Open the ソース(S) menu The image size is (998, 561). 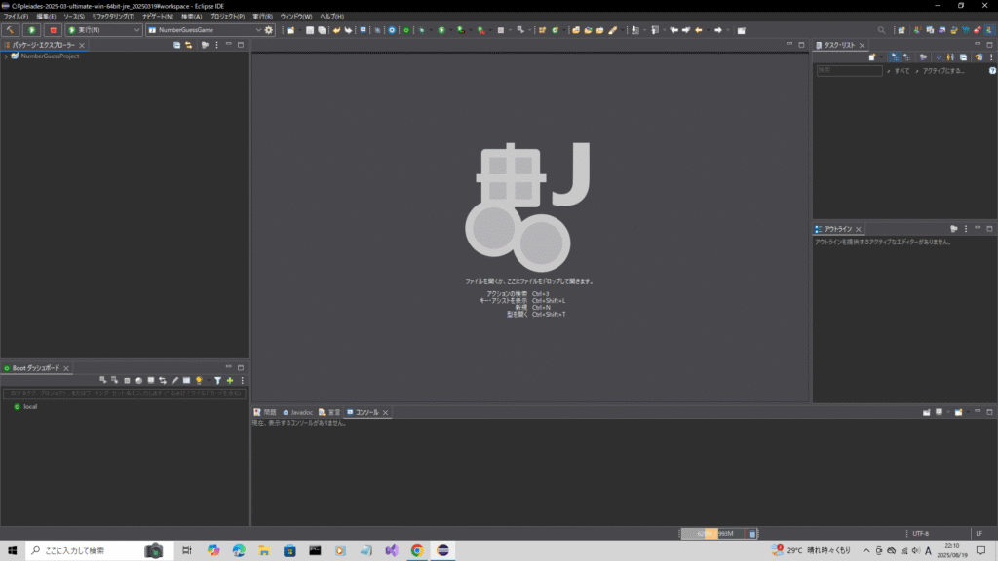pyautogui.click(x=74, y=17)
